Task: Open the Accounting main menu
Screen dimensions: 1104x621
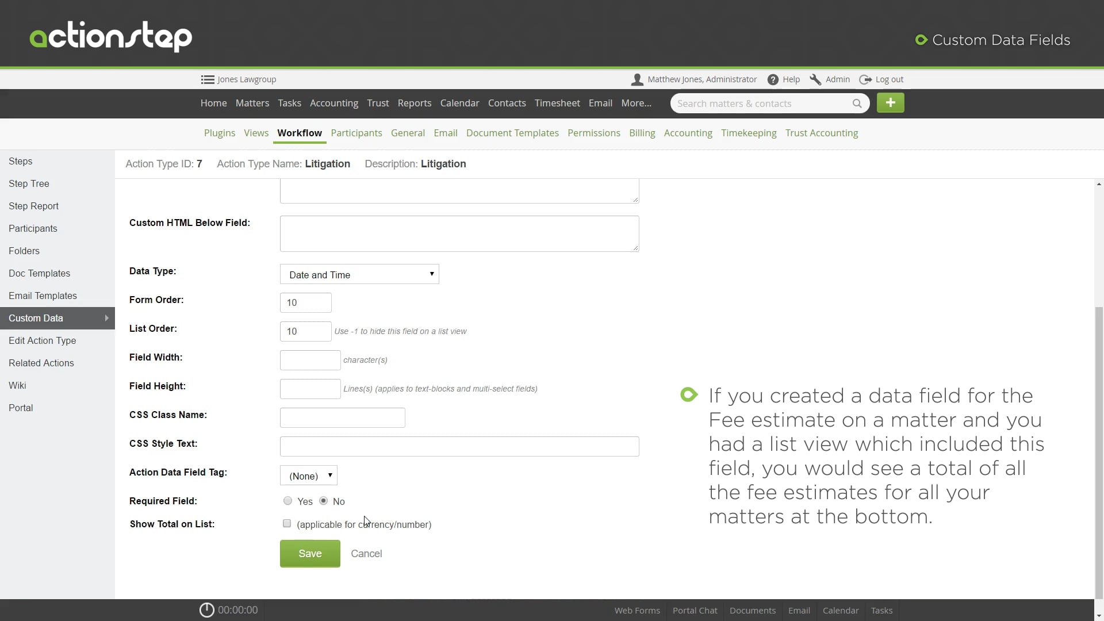Action: (x=334, y=103)
